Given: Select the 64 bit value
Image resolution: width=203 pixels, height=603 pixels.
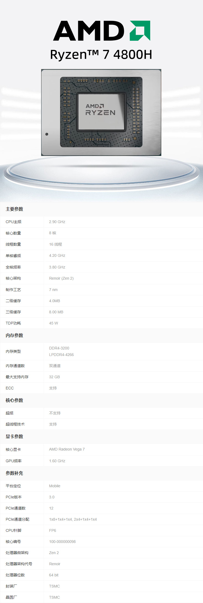Looking at the screenshot, I should (x=54, y=575).
